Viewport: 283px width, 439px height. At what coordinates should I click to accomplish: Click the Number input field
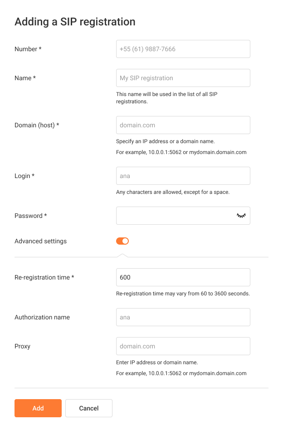coord(183,49)
